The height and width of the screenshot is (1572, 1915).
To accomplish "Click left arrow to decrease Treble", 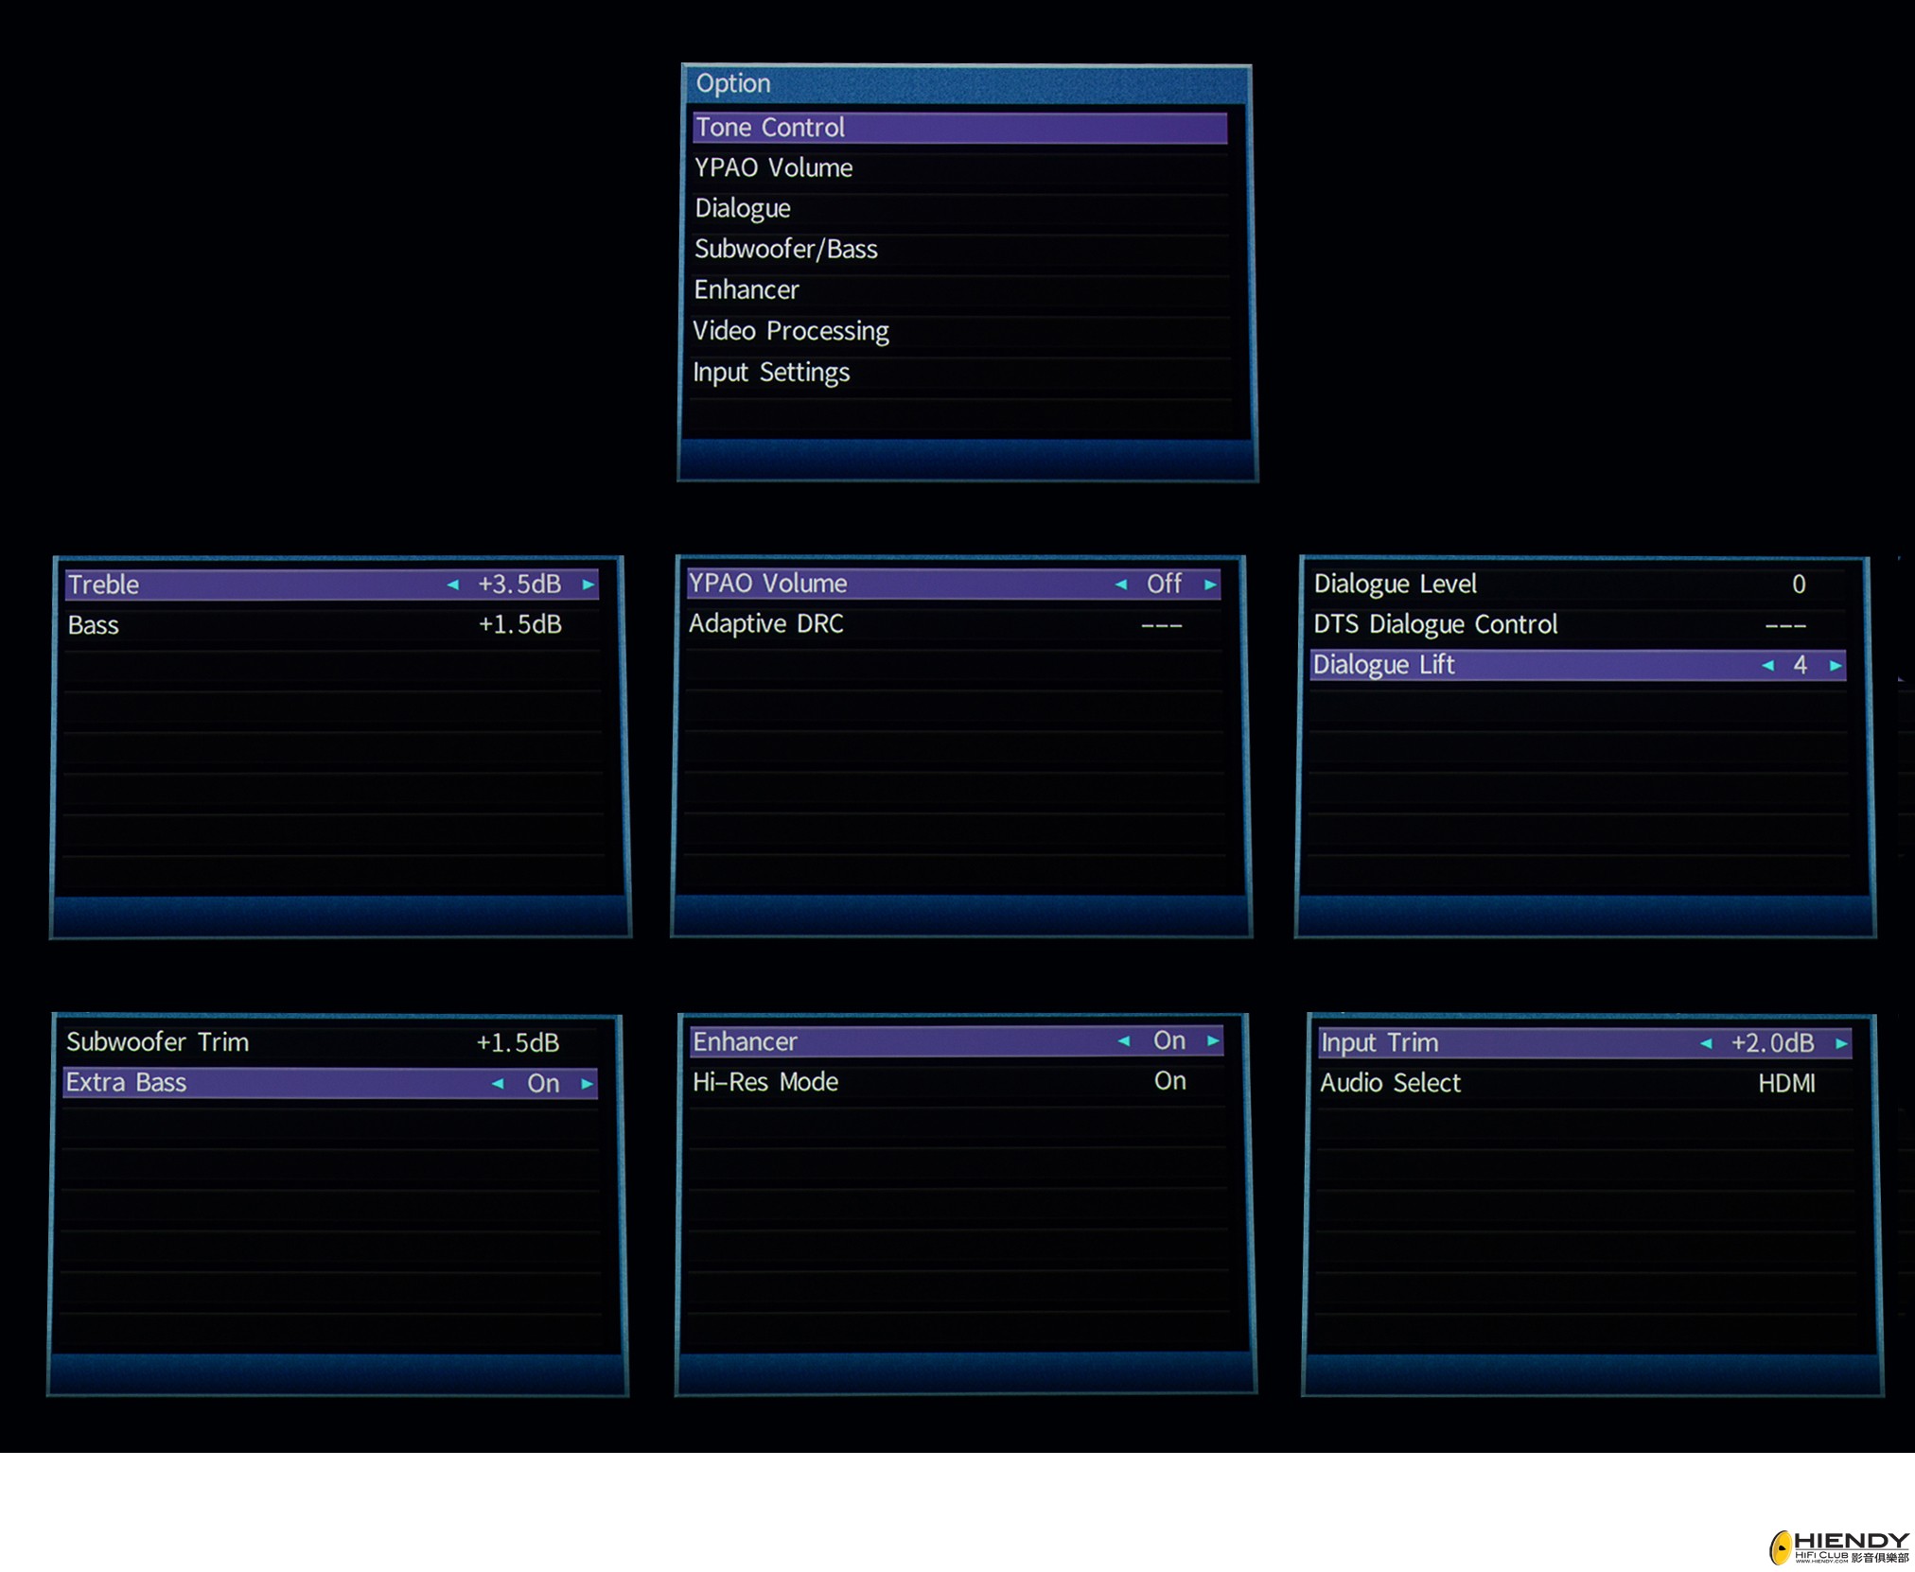I will [452, 585].
